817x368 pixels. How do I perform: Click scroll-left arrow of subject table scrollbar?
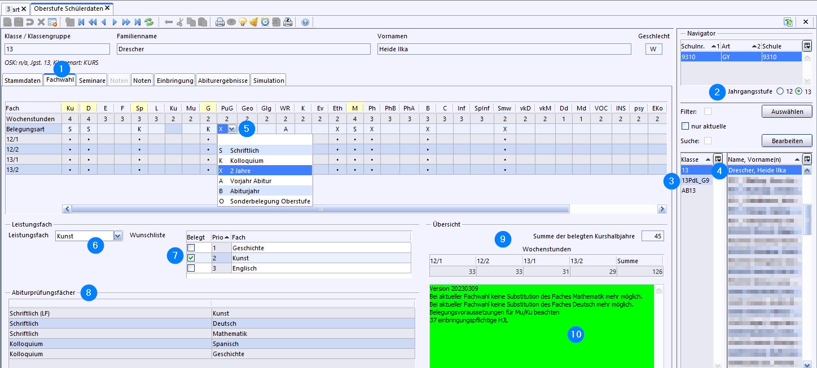pos(67,209)
